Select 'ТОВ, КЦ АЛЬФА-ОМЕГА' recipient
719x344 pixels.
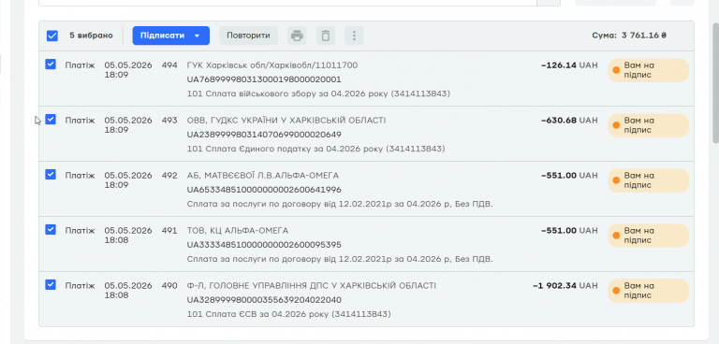pyautogui.click(x=238, y=230)
